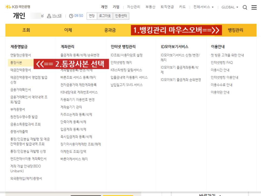Click 이용수수료 안내 link
This screenshot has width=261, height=196.
[222, 85]
